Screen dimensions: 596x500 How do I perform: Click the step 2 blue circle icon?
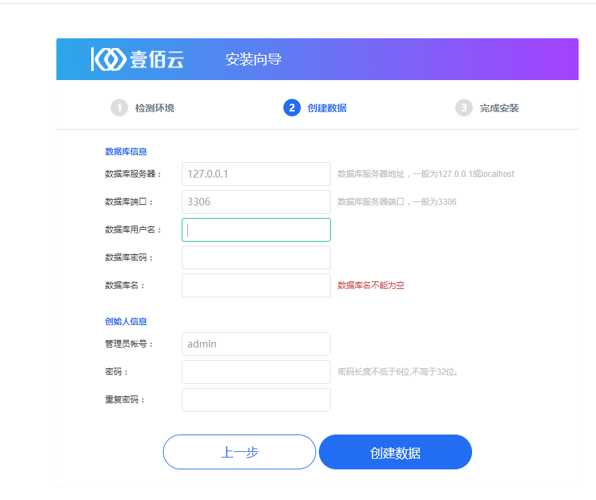[292, 108]
